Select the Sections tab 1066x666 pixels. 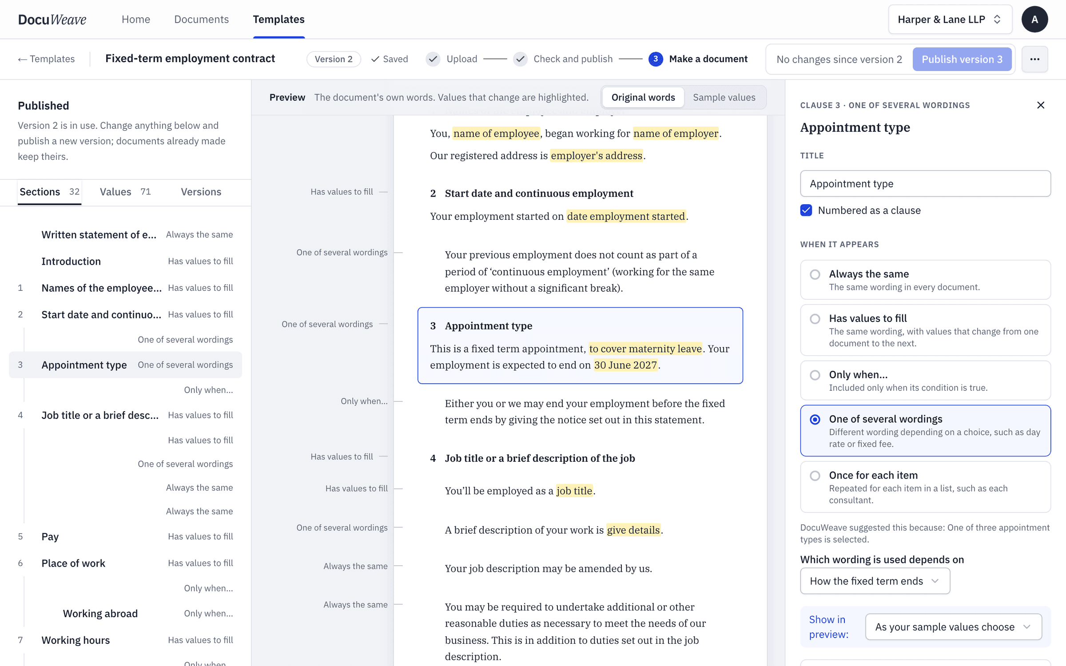coord(49,192)
